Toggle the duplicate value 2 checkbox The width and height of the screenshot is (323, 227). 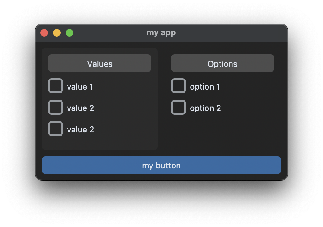tap(56, 129)
